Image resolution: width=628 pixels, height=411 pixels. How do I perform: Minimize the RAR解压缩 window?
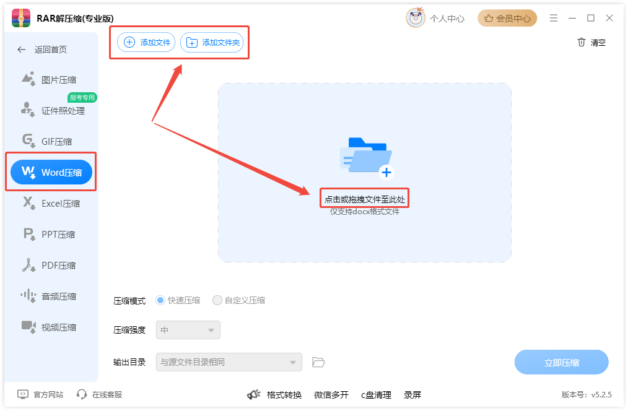pyautogui.click(x=572, y=18)
